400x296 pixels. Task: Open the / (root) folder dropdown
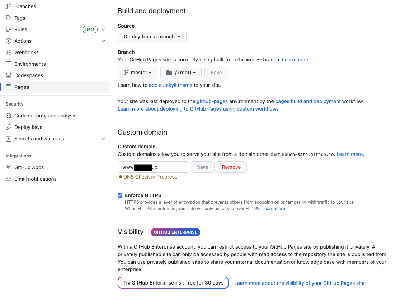coord(181,73)
